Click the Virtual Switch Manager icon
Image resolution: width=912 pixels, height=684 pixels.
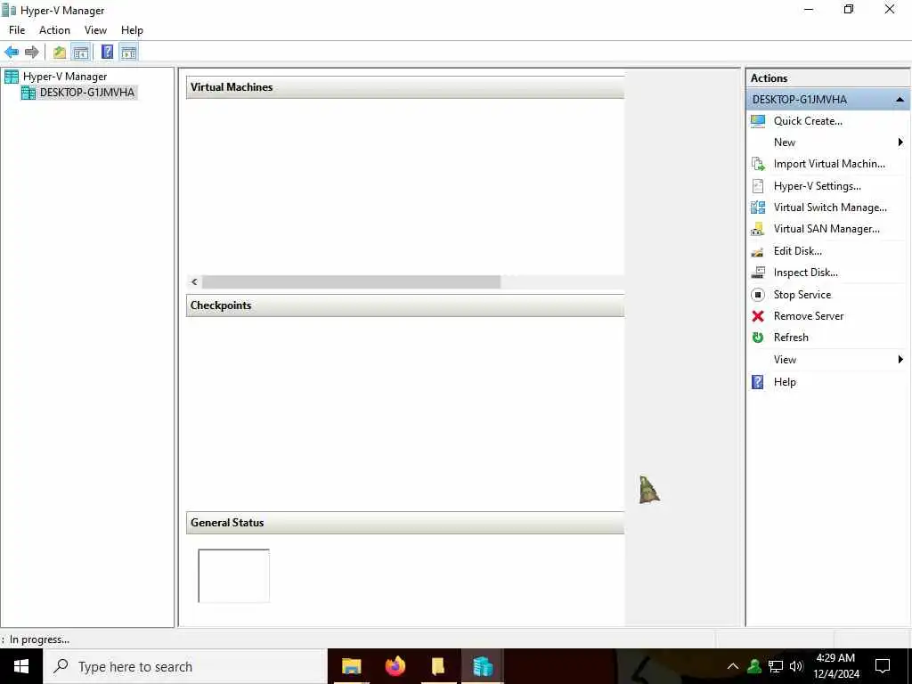(x=758, y=208)
